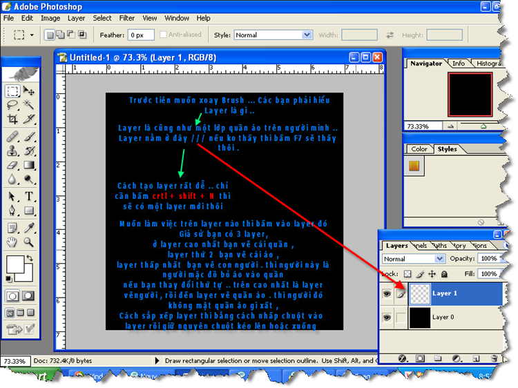The width and height of the screenshot is (518, 388).
Task: Click the layer Opacity field
Action: coord(490,259)
